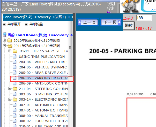
Task: Expand all menus via 菜单展开
Action: pyautogui.click(x=14, y=24)
